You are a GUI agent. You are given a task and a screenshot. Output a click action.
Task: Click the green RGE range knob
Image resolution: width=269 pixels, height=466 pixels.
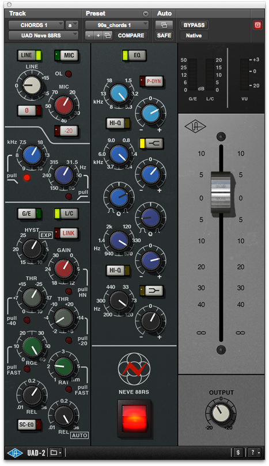tap(32, 346)
